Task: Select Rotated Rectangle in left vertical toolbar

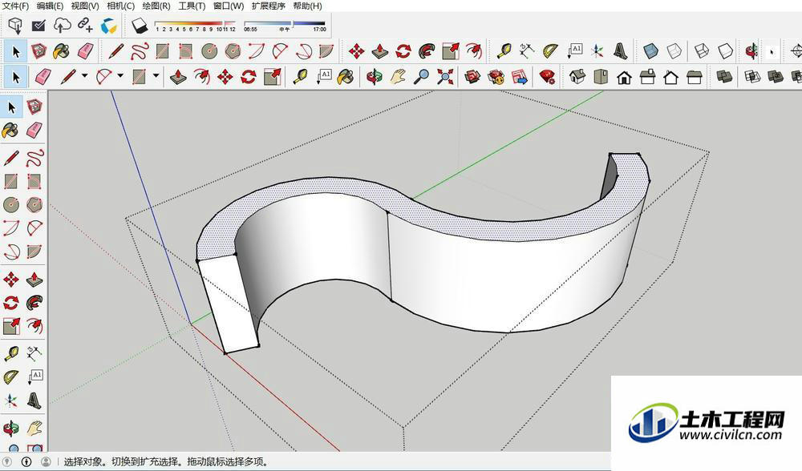Action: (x=34, y=181)
